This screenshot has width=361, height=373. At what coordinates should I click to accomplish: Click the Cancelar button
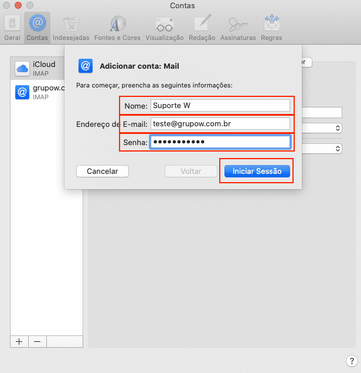[x=103, y=172]
